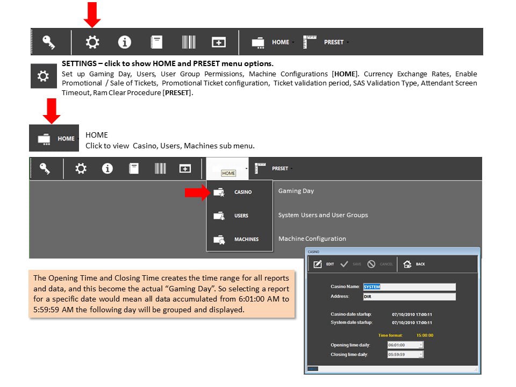Select MACHINES from the HOME submenu

pyautogui.click(x=240, y=239)
